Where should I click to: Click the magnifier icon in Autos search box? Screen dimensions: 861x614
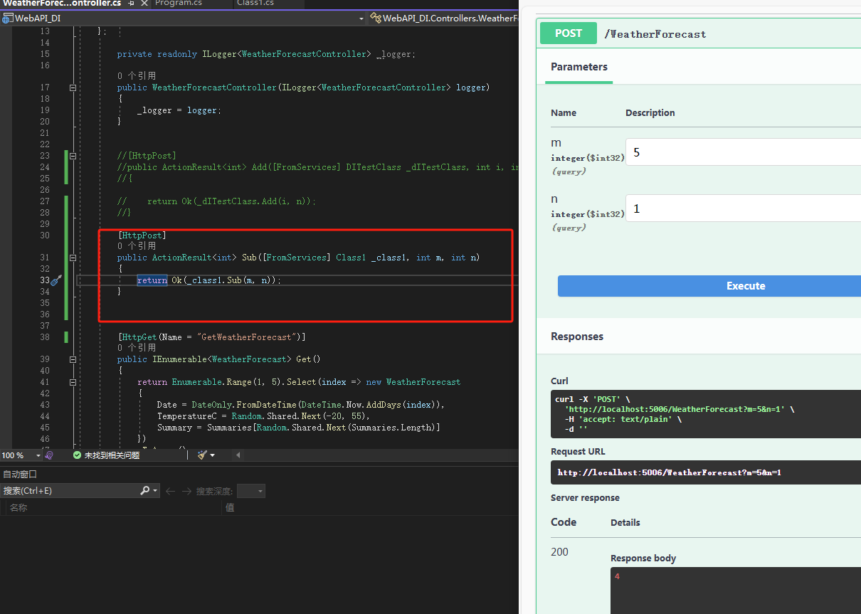click(144, 491)
